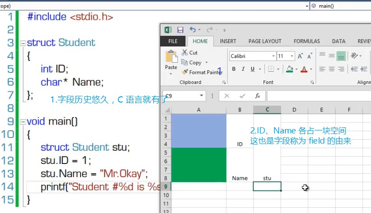Increase font size with larger A
This screenshot has width=371, height=213.
pos(300,56)
